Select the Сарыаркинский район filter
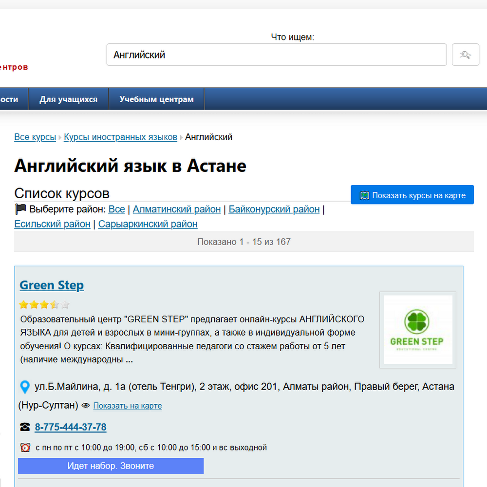487x487 pixels. [x=148, y=224]
